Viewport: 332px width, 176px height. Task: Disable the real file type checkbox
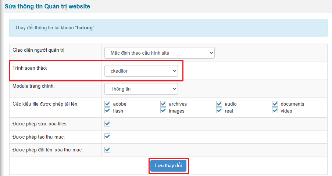219,110
